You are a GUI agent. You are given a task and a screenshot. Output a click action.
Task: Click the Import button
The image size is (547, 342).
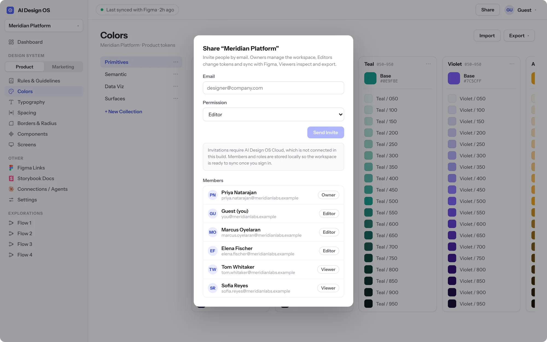[x=487, y=36]
